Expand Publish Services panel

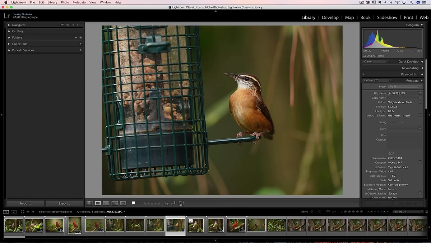click(x=9, y=50)
